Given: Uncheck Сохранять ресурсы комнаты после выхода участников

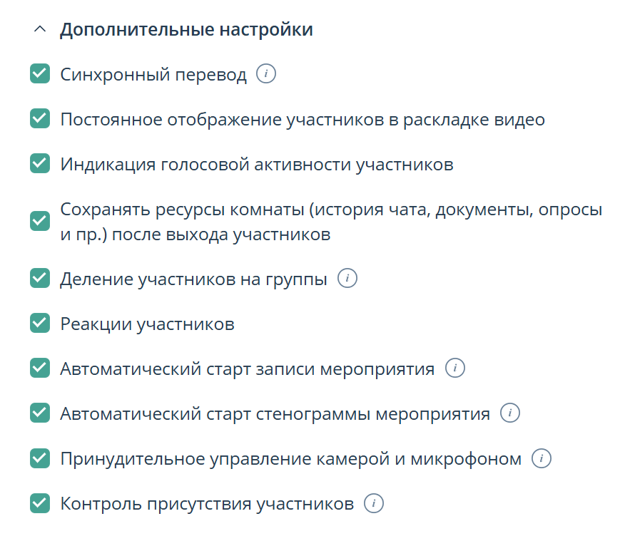Looking at the screenshot, I should (x=39, y=221).
